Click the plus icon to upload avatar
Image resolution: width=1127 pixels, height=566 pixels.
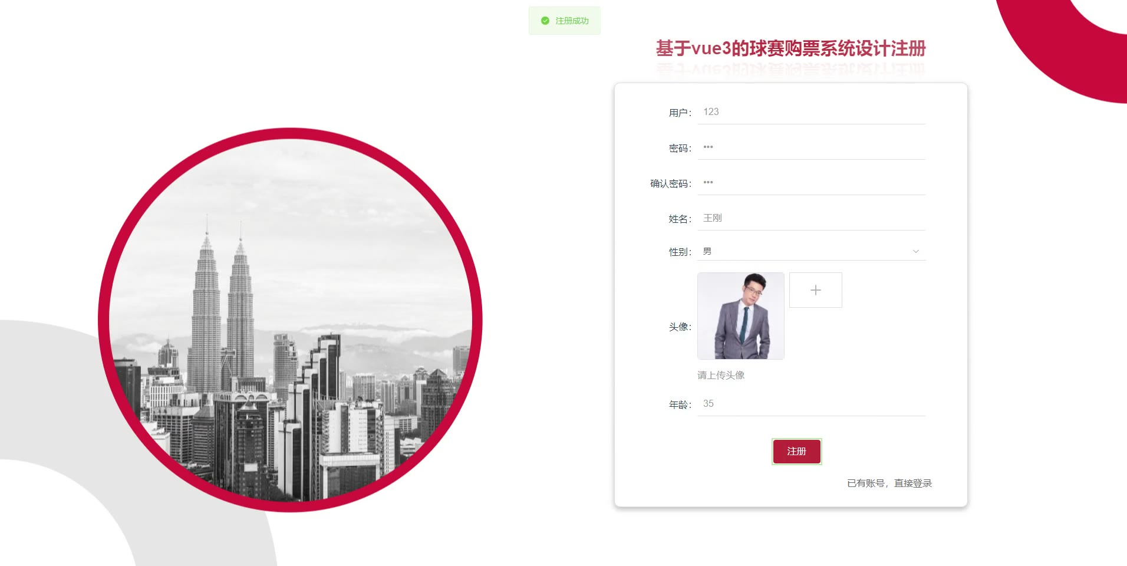click(815, 290)
